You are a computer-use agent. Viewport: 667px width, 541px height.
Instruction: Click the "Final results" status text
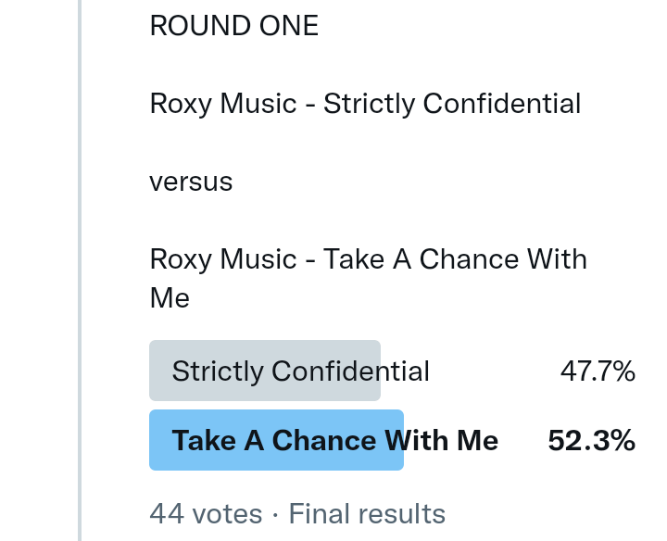click(367, 513)
